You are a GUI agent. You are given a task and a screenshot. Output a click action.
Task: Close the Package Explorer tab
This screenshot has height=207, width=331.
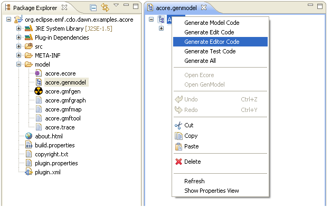[x=64, y=7]
